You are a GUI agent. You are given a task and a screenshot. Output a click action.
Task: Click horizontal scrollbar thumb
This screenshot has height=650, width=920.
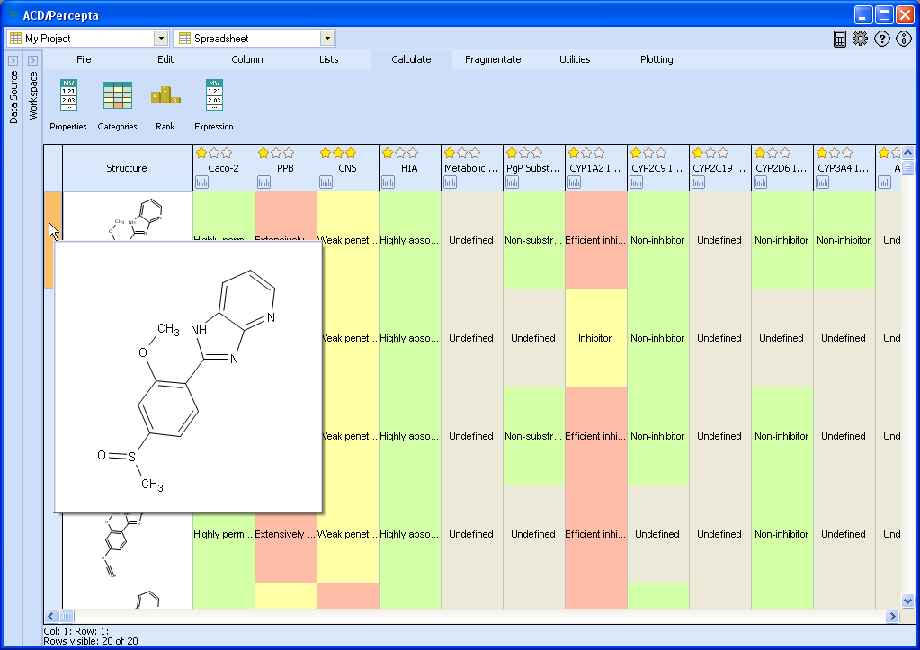coord(67,616)
